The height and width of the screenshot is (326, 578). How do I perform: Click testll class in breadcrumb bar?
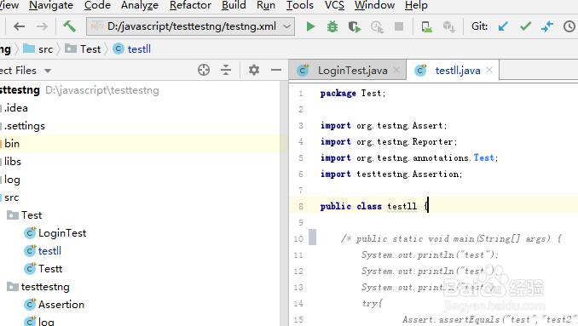point(132,49)
